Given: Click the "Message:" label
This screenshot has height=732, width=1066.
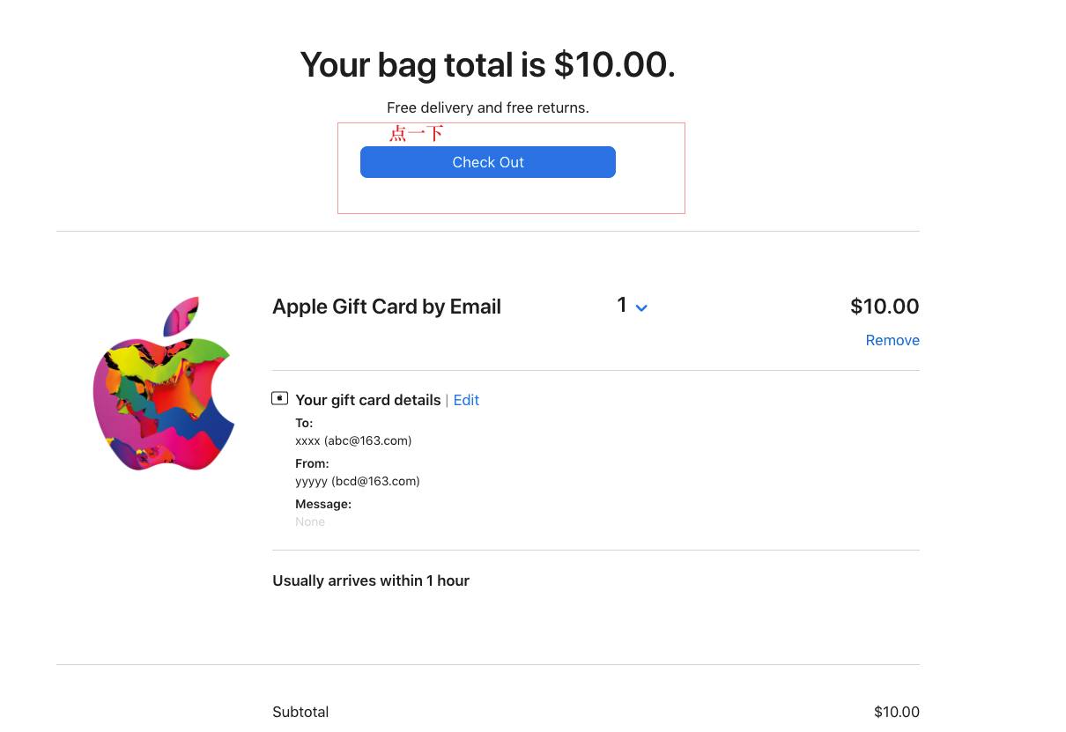Looking at the screenshot, I should [323, 504].
